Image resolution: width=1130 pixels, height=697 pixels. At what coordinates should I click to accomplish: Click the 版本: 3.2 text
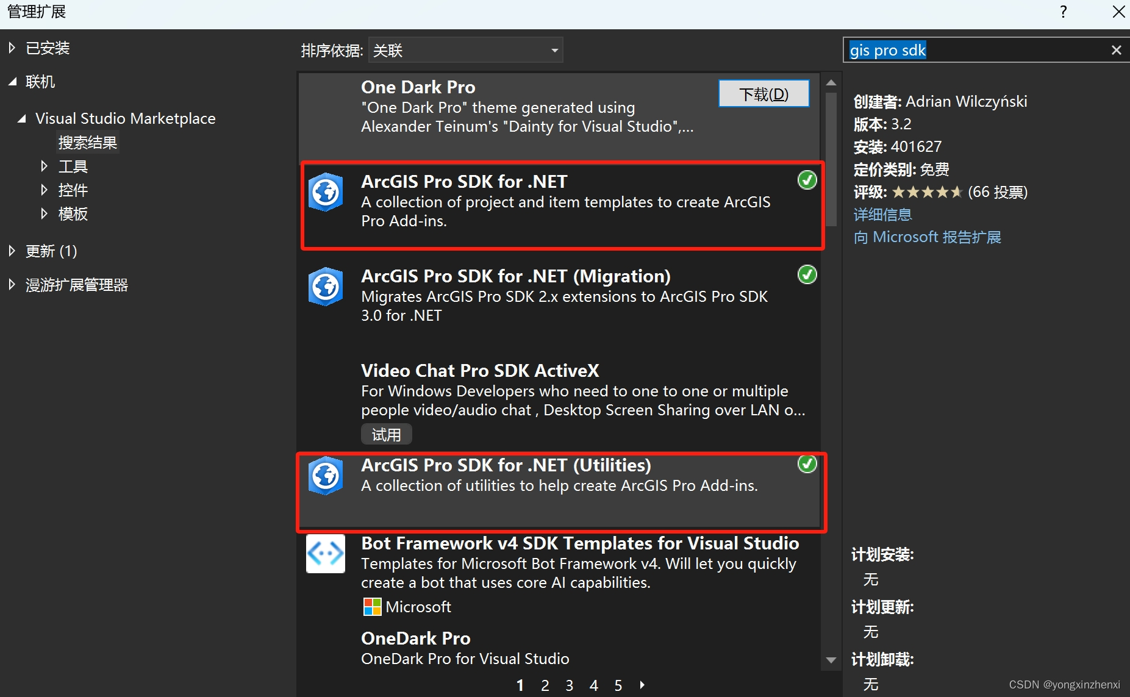(x=882, y=124)
